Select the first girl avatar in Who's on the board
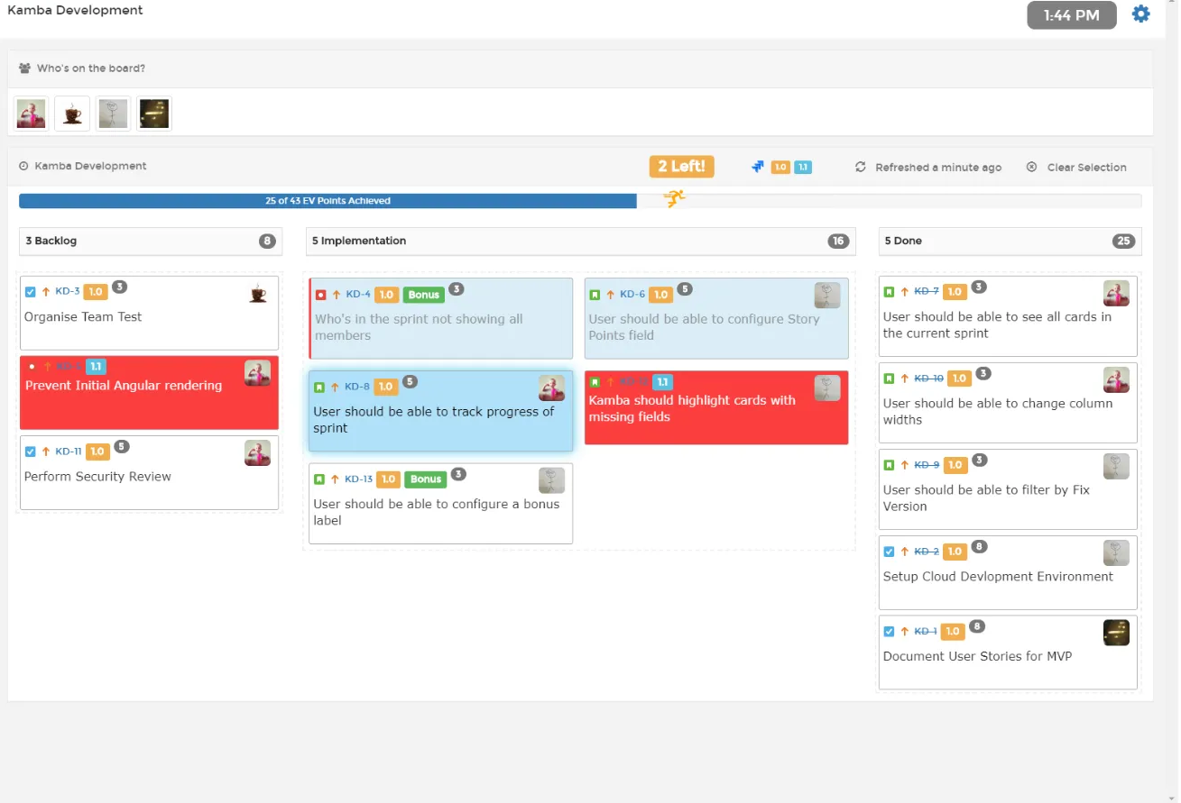 [32, 114]
